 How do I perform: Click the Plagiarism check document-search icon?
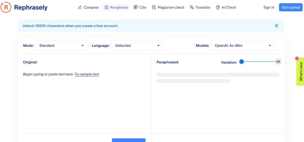pyautogui.click(x=154, y=7)
